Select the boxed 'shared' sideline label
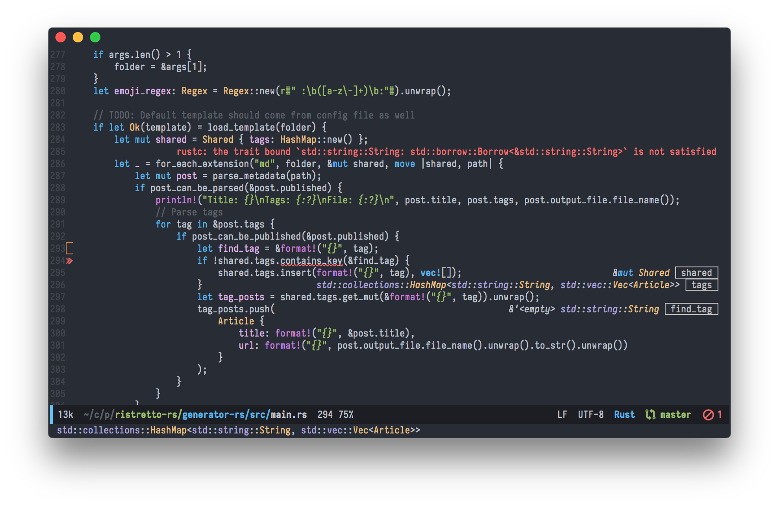 (696, 273)
